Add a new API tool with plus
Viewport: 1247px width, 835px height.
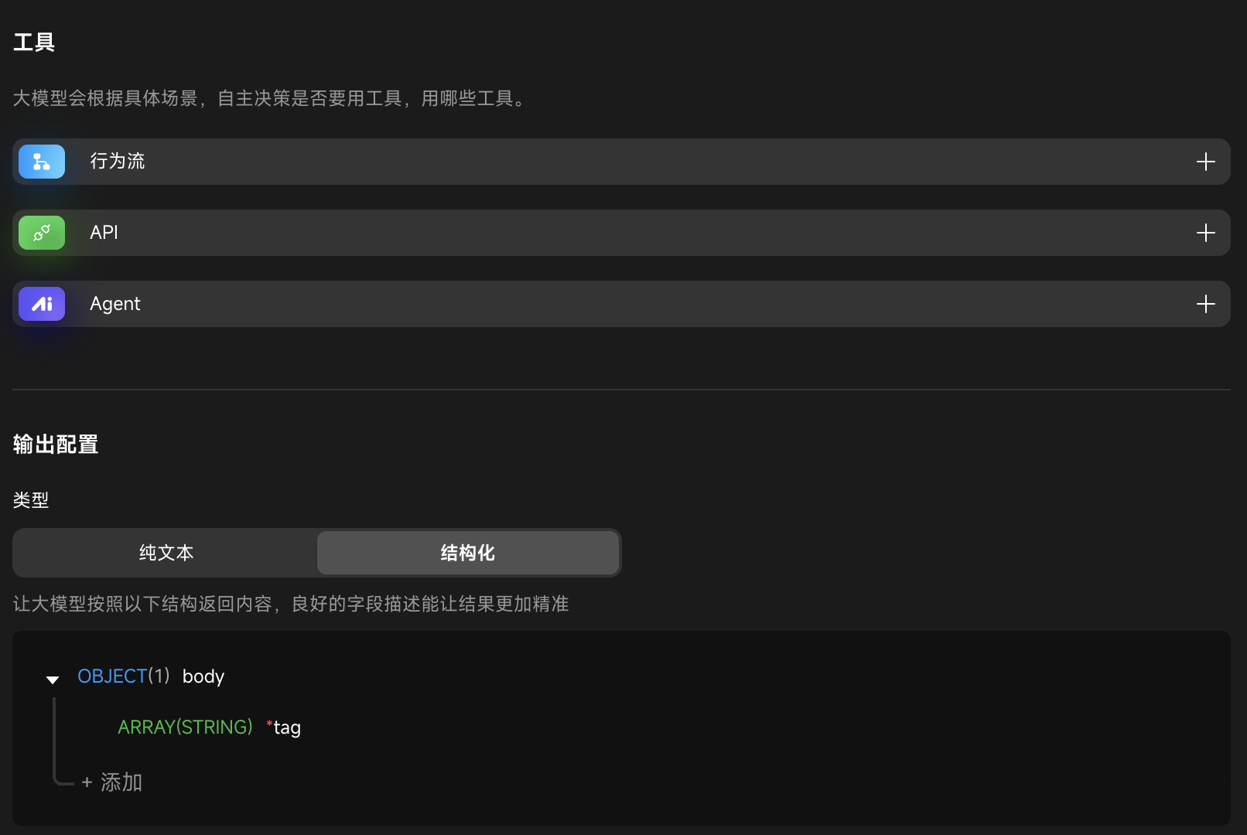(1205, 233)
